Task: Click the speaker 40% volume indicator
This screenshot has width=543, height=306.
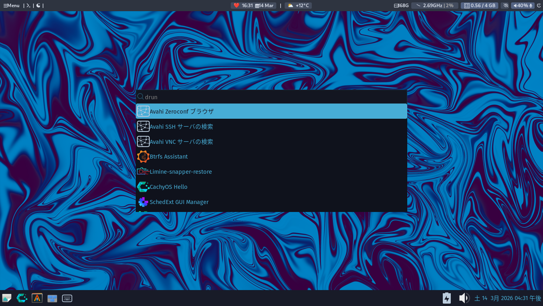Action: pyautogui.click(x=521, y=6)
